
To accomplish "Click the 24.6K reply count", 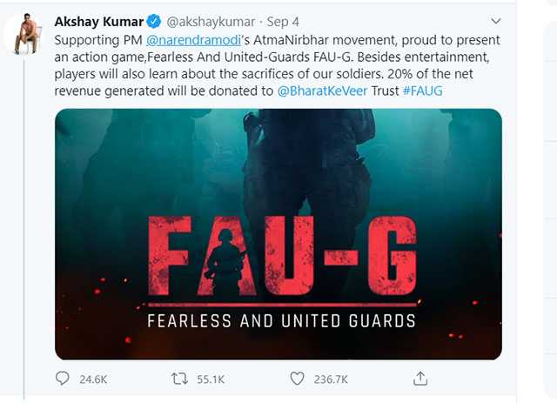I will point(93,379).
